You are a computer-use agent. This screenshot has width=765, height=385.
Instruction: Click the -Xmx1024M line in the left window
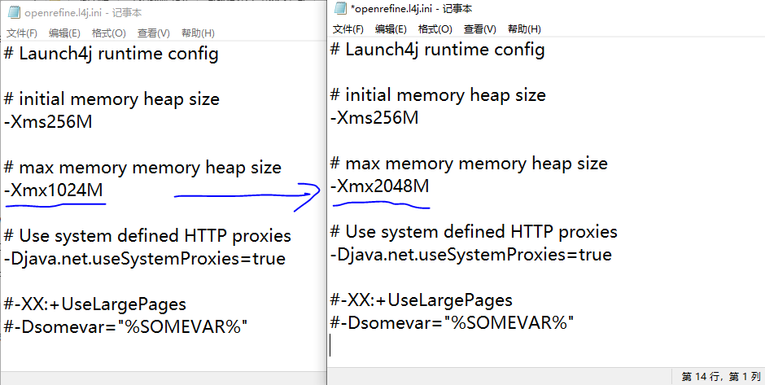54,190
